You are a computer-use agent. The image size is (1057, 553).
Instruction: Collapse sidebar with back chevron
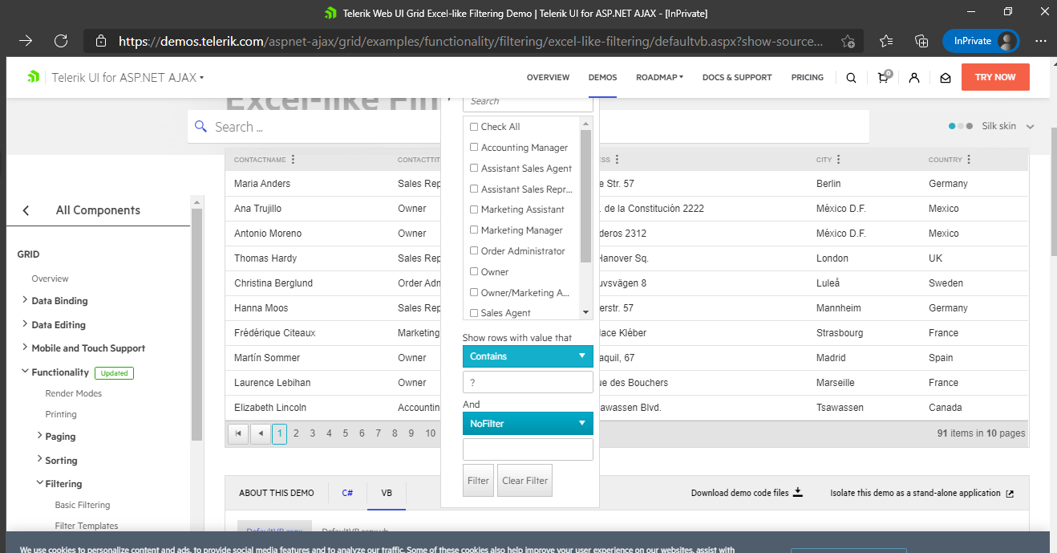point(26,210)
